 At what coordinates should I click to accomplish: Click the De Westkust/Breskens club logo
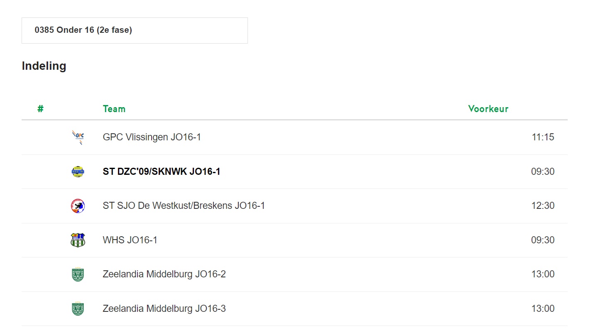tap(78, 206)
